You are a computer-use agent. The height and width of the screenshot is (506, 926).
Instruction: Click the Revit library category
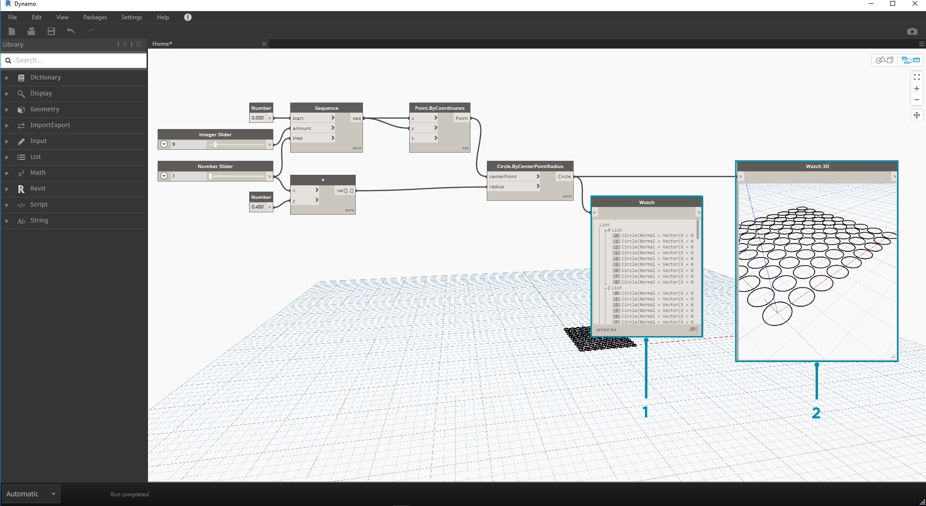point(38,189)
